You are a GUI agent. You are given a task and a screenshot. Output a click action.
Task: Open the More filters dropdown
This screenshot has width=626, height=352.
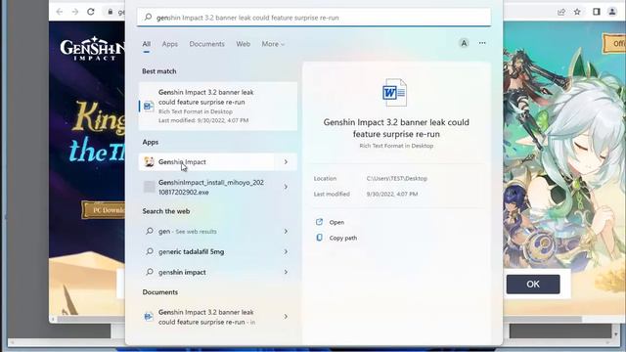[273, 44]
